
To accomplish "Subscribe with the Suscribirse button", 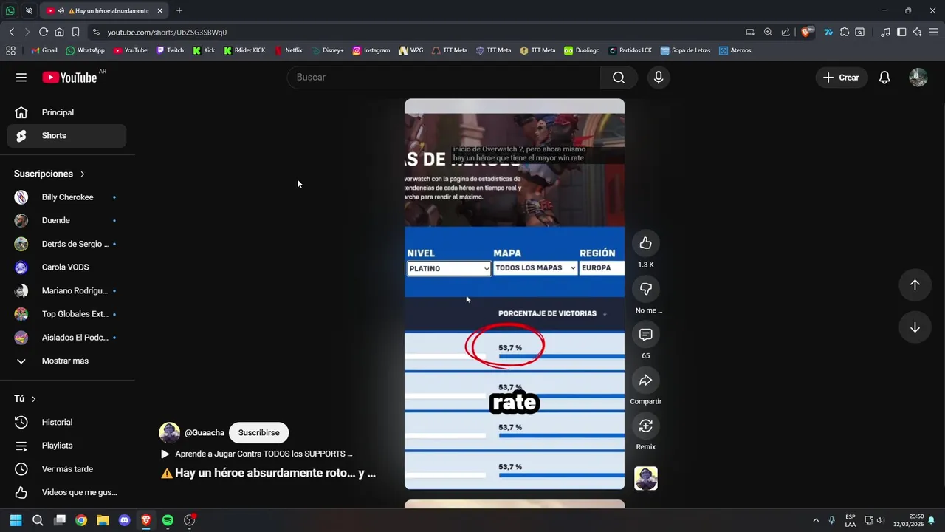I will coord(258,432).
